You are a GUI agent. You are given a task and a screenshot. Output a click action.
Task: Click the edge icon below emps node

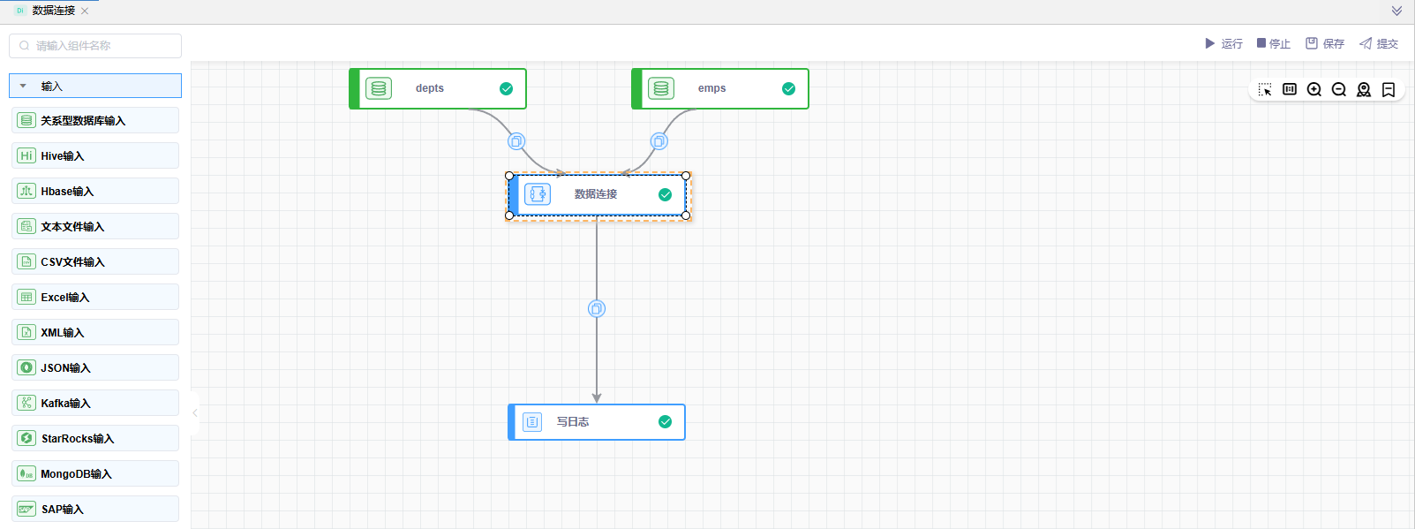coord(659,141)
